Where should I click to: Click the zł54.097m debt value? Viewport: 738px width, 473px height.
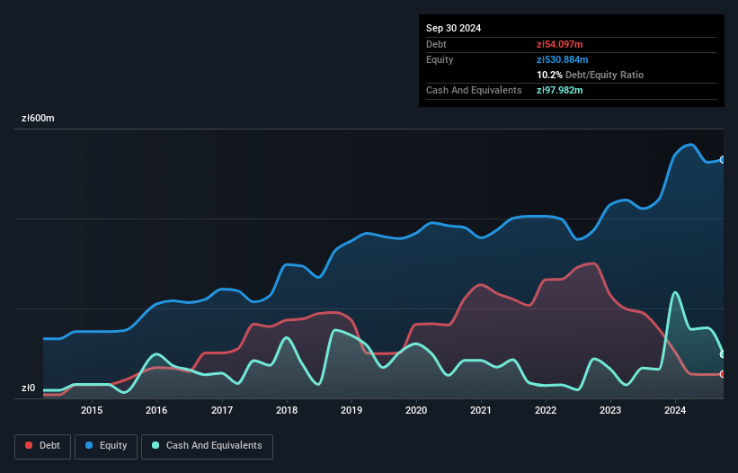(560, 44)
